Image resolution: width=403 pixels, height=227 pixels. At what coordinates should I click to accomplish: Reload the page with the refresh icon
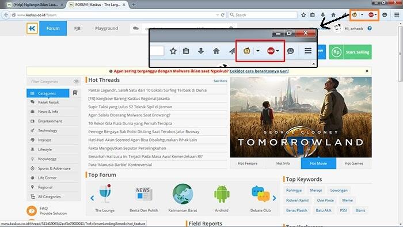click(x=223, y=15)
